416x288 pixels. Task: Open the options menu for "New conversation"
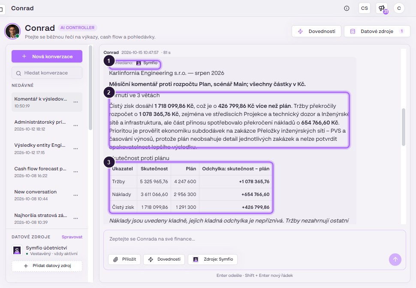[x=75, y=195]
